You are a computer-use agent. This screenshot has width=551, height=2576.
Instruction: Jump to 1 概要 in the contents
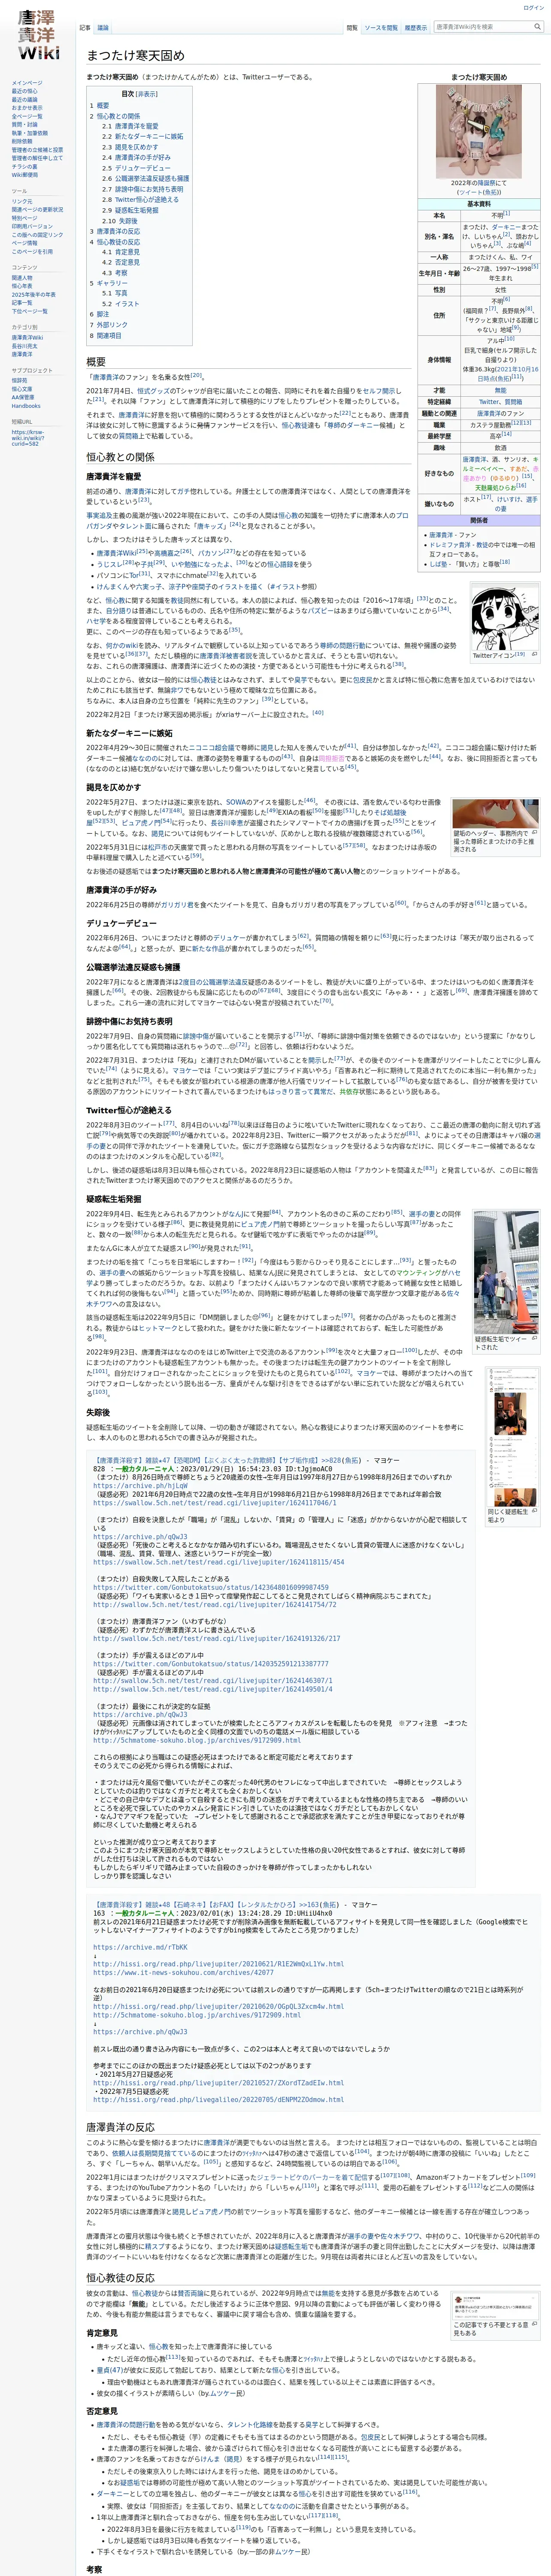[100, 105]
